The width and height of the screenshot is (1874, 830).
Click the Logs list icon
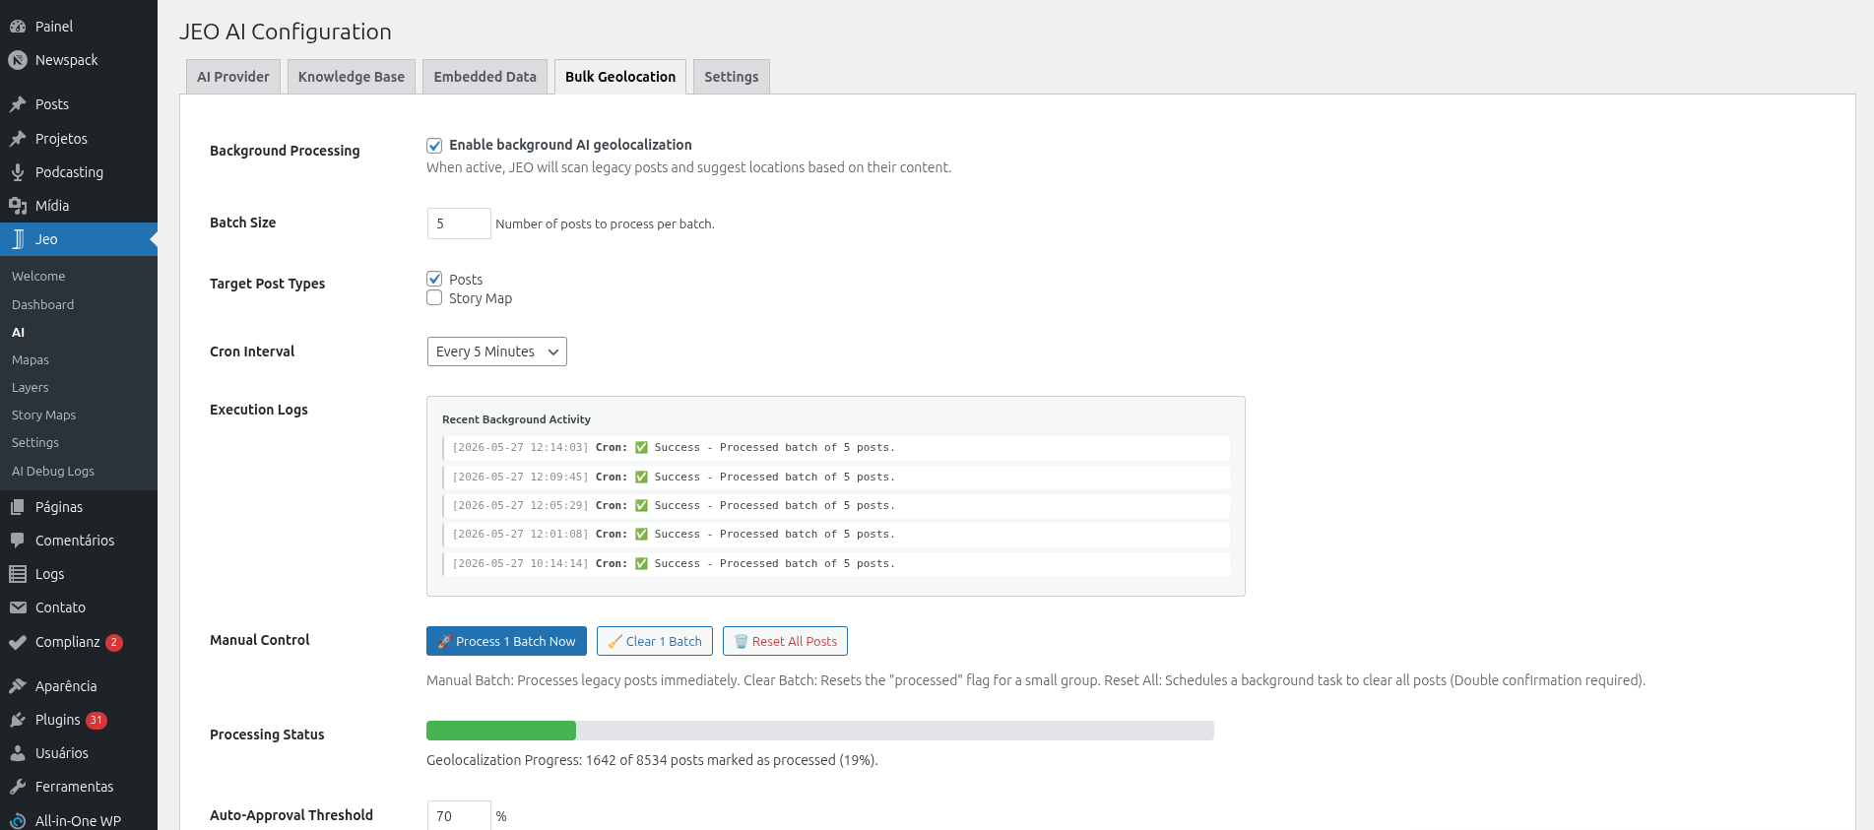point(18,574)
